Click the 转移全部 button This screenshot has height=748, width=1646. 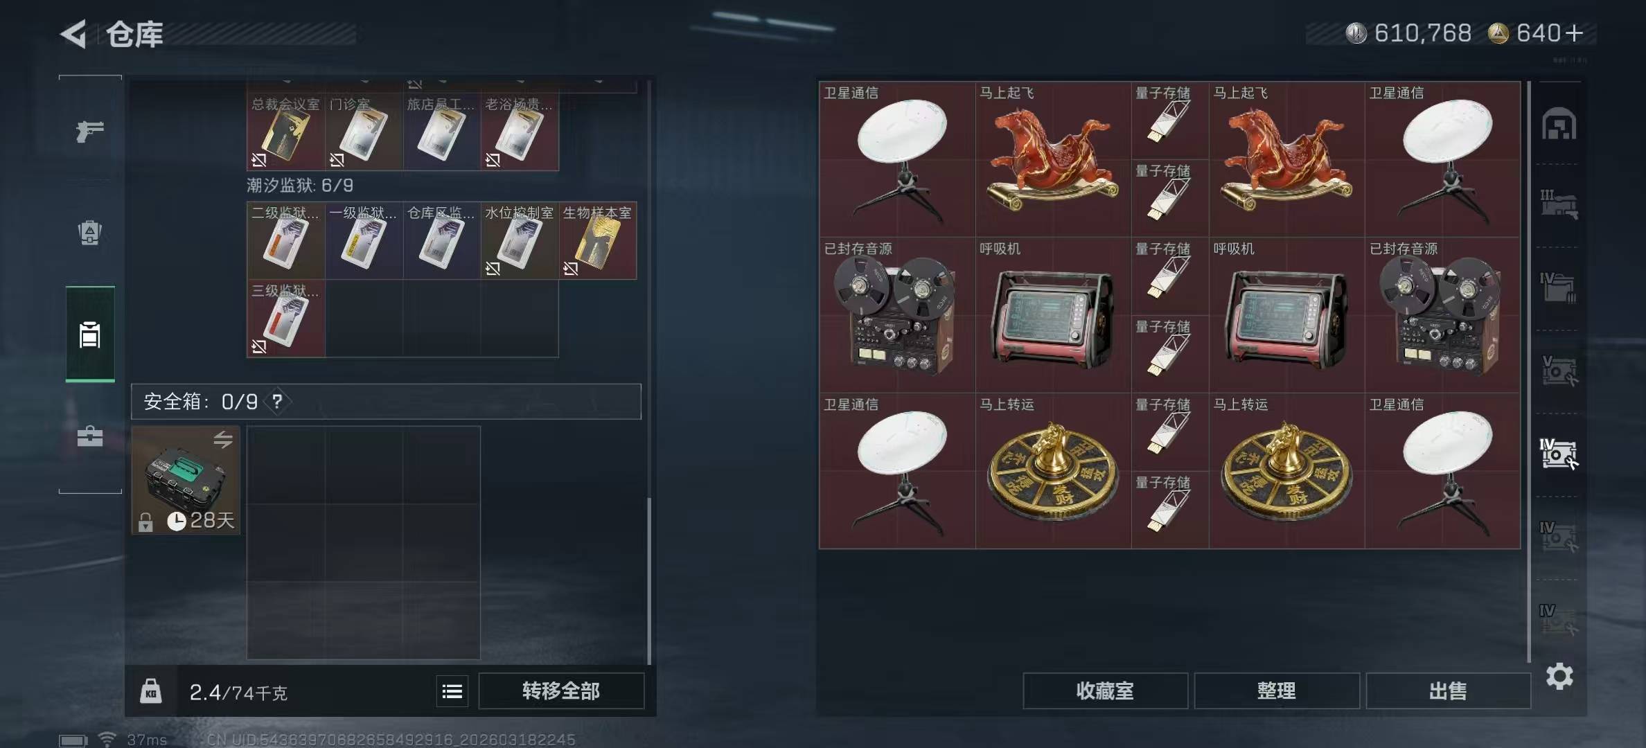(561, 691)
